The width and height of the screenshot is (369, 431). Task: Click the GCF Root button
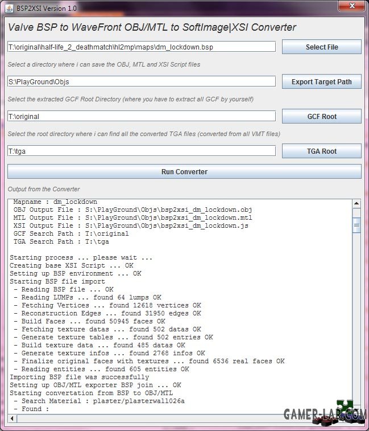tap(322, 117)
